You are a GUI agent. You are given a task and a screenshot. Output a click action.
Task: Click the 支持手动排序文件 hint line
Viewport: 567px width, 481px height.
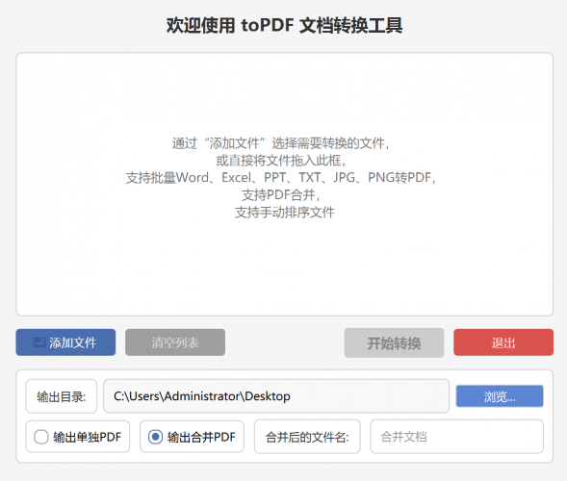[285, 213]
